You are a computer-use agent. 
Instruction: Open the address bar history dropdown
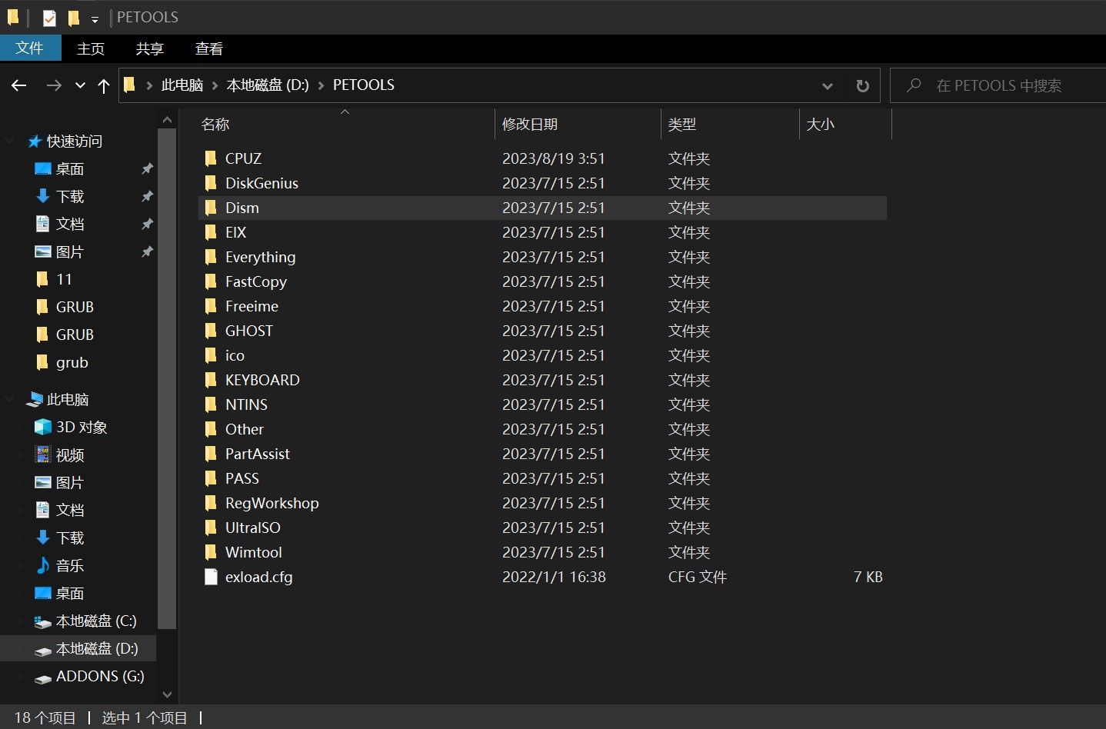(x=828, y=85)
